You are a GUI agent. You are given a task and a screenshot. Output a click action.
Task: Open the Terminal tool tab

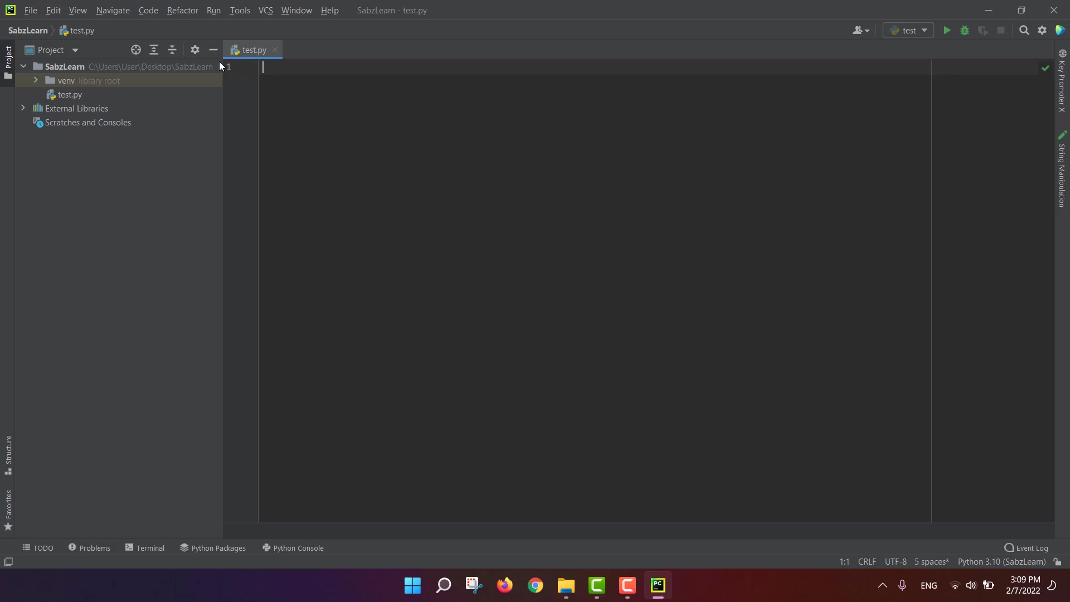pos(145,548)
